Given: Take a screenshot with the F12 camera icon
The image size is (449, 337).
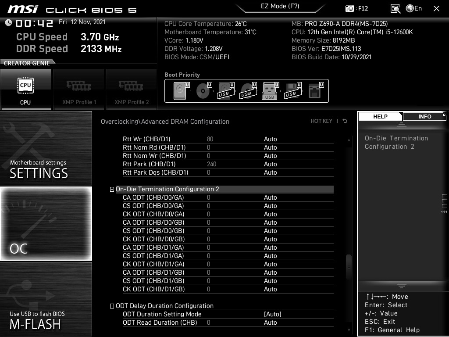Looking at the screenshot, I should pyautogui.click(x=349, y=8).
